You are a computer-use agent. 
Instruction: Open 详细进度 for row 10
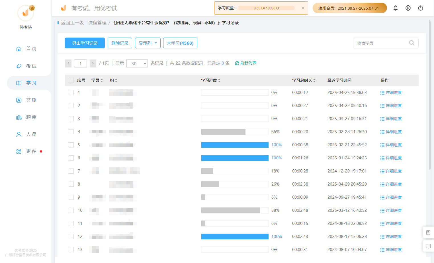click(x=391, y=210)
